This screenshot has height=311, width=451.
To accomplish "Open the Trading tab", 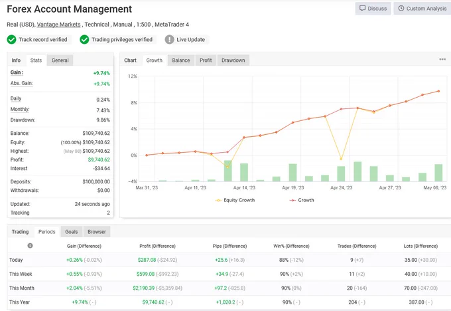I will point(20,232).
